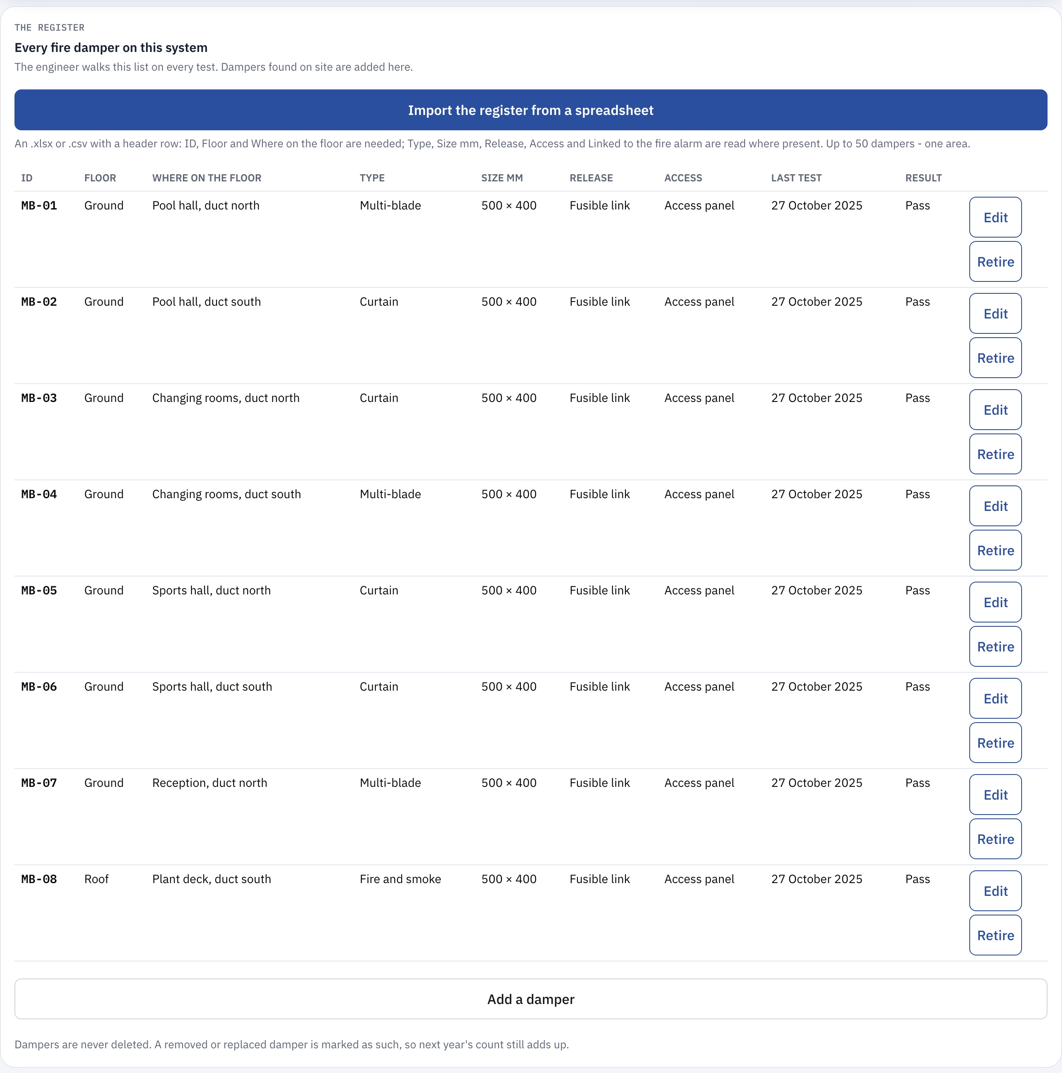Screen dimensions: 1062x1073
Task: Click the 'Fire and smoke' type cell
Action: 400,879
